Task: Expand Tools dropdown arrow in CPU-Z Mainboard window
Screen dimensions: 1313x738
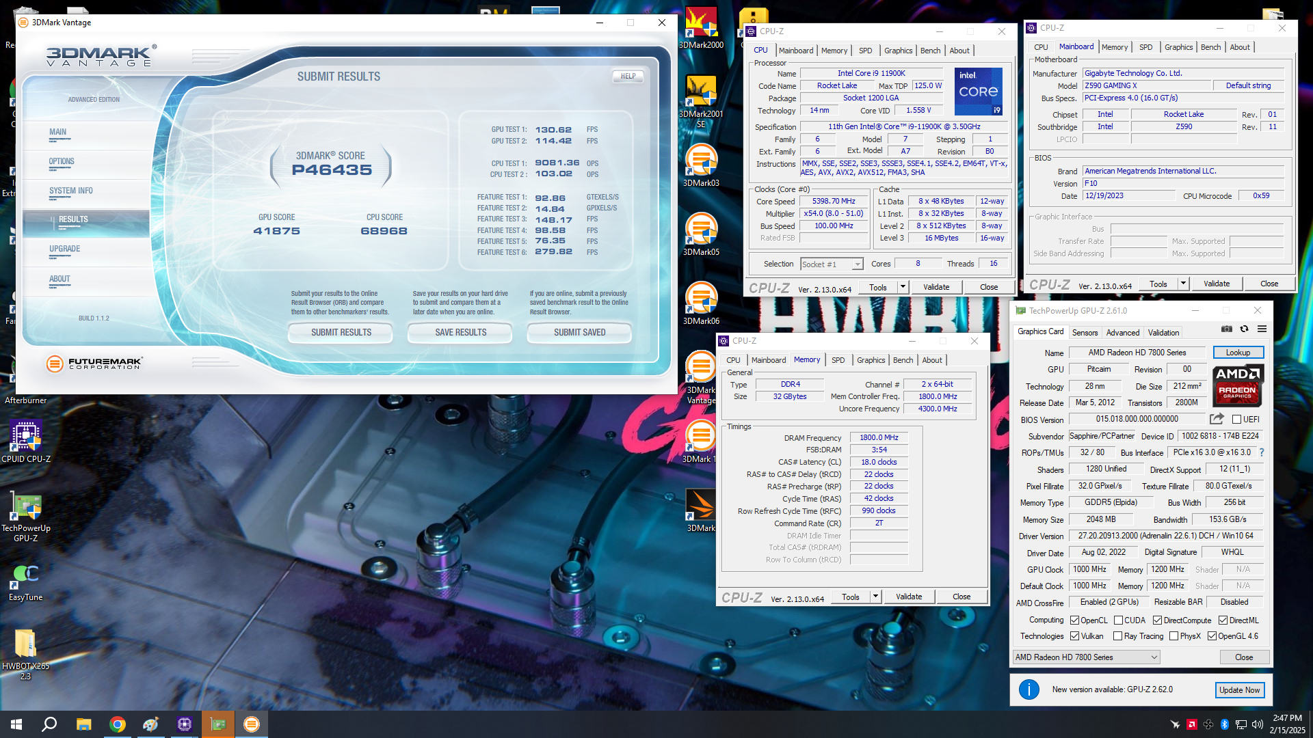Action: [x=1183, y=284]
